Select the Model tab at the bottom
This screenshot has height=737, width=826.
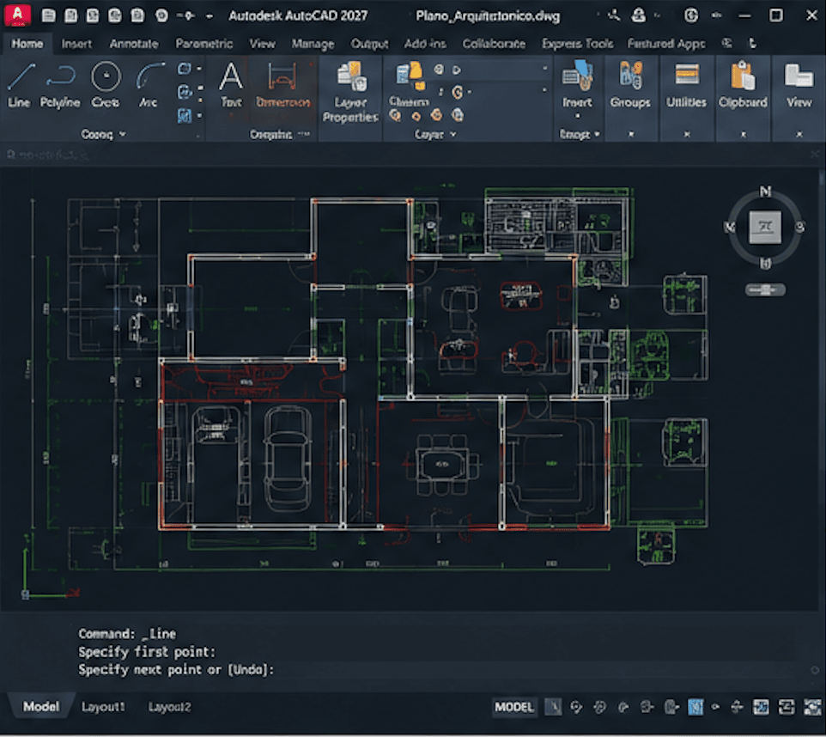(x=41, y=706)
